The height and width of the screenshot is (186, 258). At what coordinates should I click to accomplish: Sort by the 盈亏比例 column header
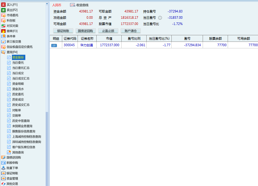click(134, 39)
